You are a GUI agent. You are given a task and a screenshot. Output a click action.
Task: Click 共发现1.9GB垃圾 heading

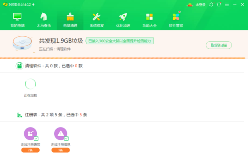(x=61, y=41)
